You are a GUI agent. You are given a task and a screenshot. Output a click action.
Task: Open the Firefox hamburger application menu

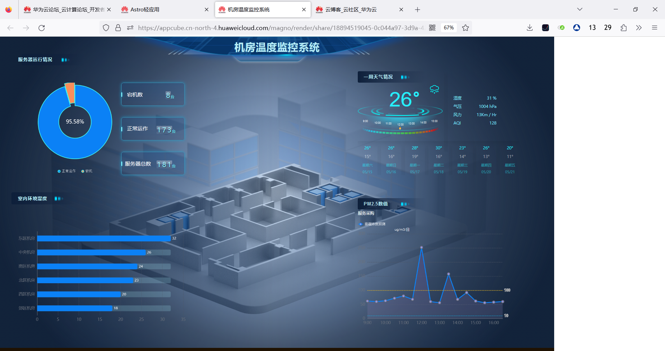655,28
